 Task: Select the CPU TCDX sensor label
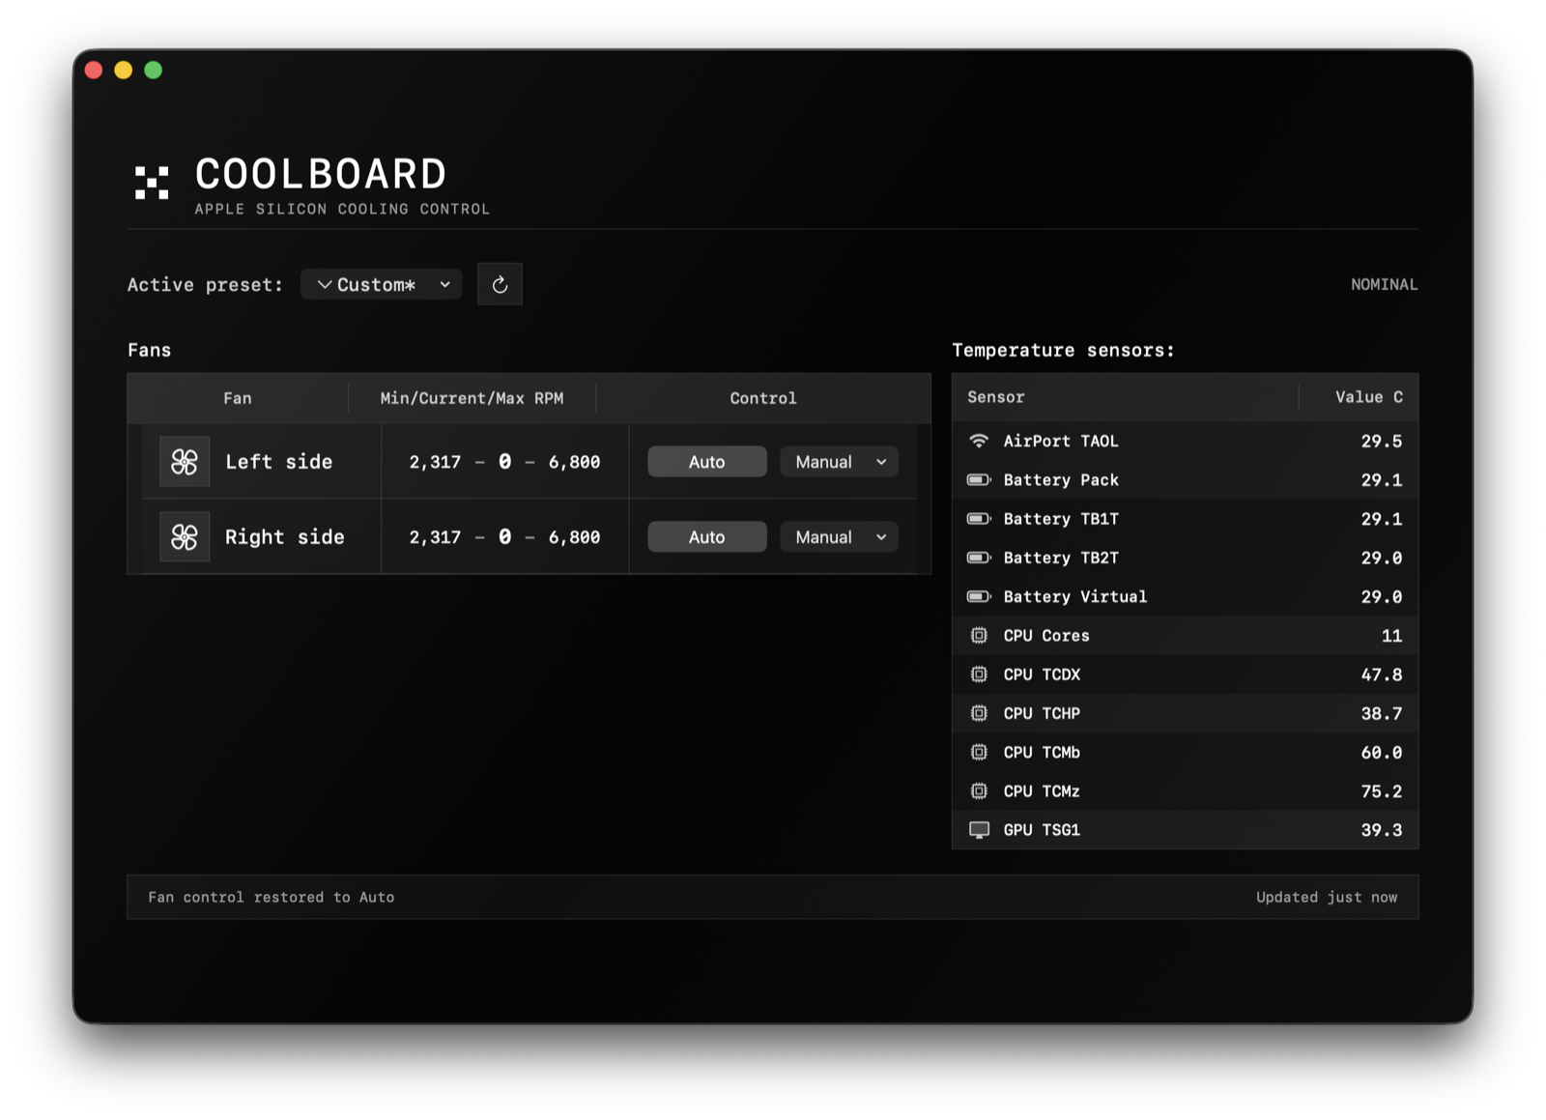click(1042, 675)
